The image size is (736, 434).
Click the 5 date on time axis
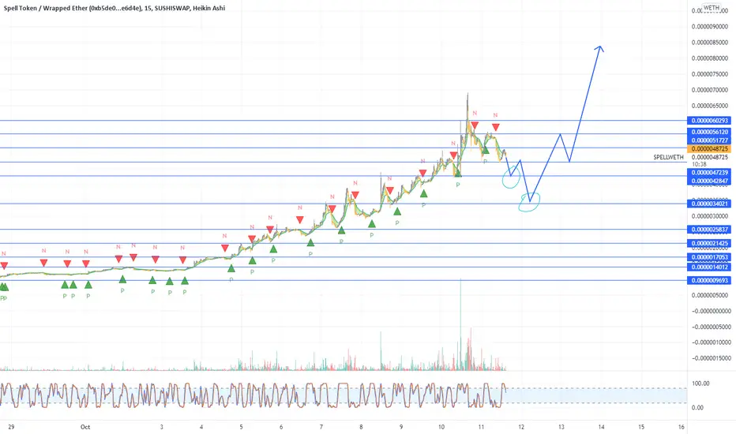pyautogui.click(x=242, y=427)
